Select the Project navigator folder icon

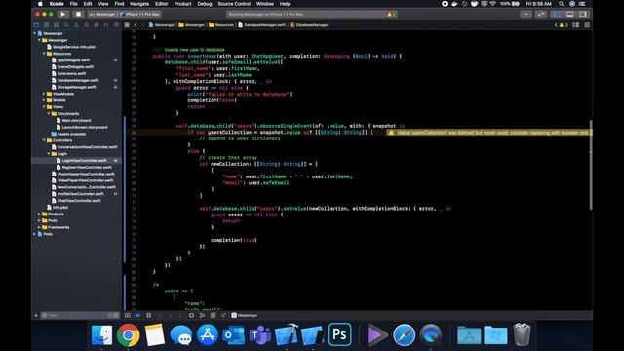tap(36, 25)
